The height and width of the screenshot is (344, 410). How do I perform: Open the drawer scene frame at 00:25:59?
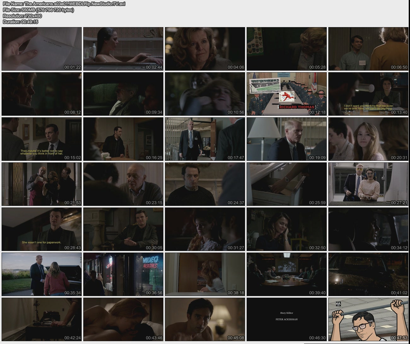[287, 184]
